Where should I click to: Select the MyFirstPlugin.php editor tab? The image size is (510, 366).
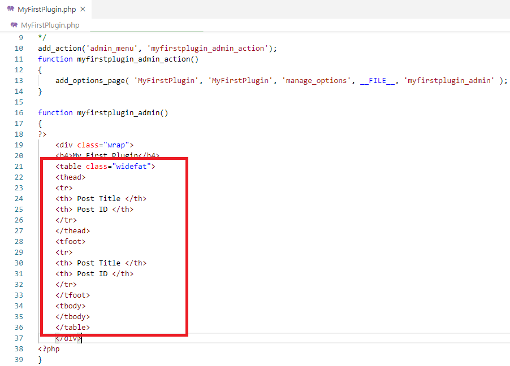pos(46,10)
